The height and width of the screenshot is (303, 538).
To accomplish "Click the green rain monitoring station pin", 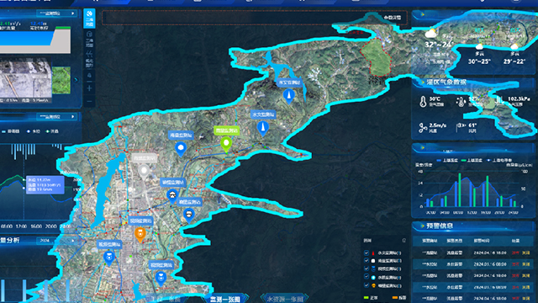I will pyautogui.click(x=226, y=144).
